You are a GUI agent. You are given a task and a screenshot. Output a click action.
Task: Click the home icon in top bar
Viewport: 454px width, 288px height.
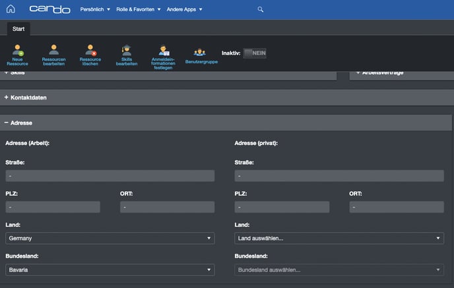(9, 9)
